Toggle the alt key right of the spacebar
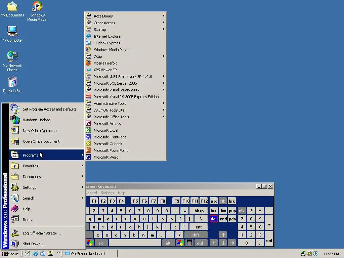This screenshot has height=258, width=344. tap(168, 243)
